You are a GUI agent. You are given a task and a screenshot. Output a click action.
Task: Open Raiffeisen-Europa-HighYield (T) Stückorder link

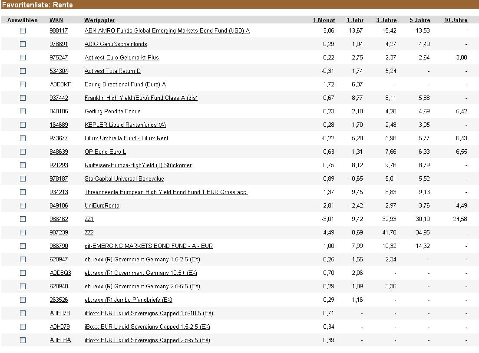click(138, 165)
